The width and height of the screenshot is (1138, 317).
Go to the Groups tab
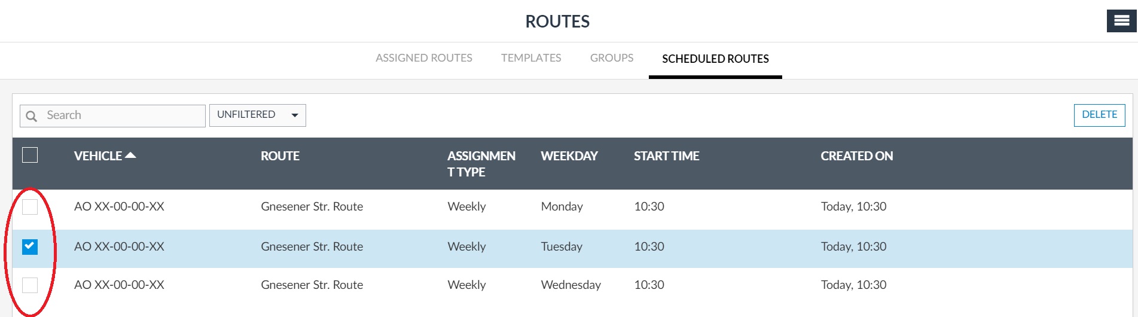click(611, 58)
